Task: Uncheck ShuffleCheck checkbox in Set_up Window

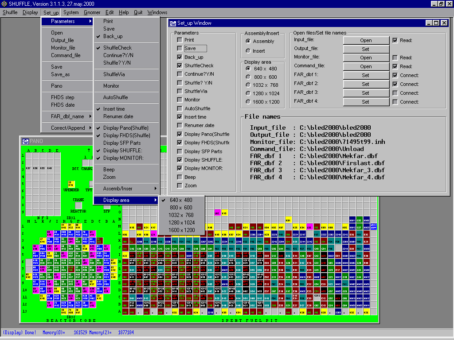Action: coord(180,66)
